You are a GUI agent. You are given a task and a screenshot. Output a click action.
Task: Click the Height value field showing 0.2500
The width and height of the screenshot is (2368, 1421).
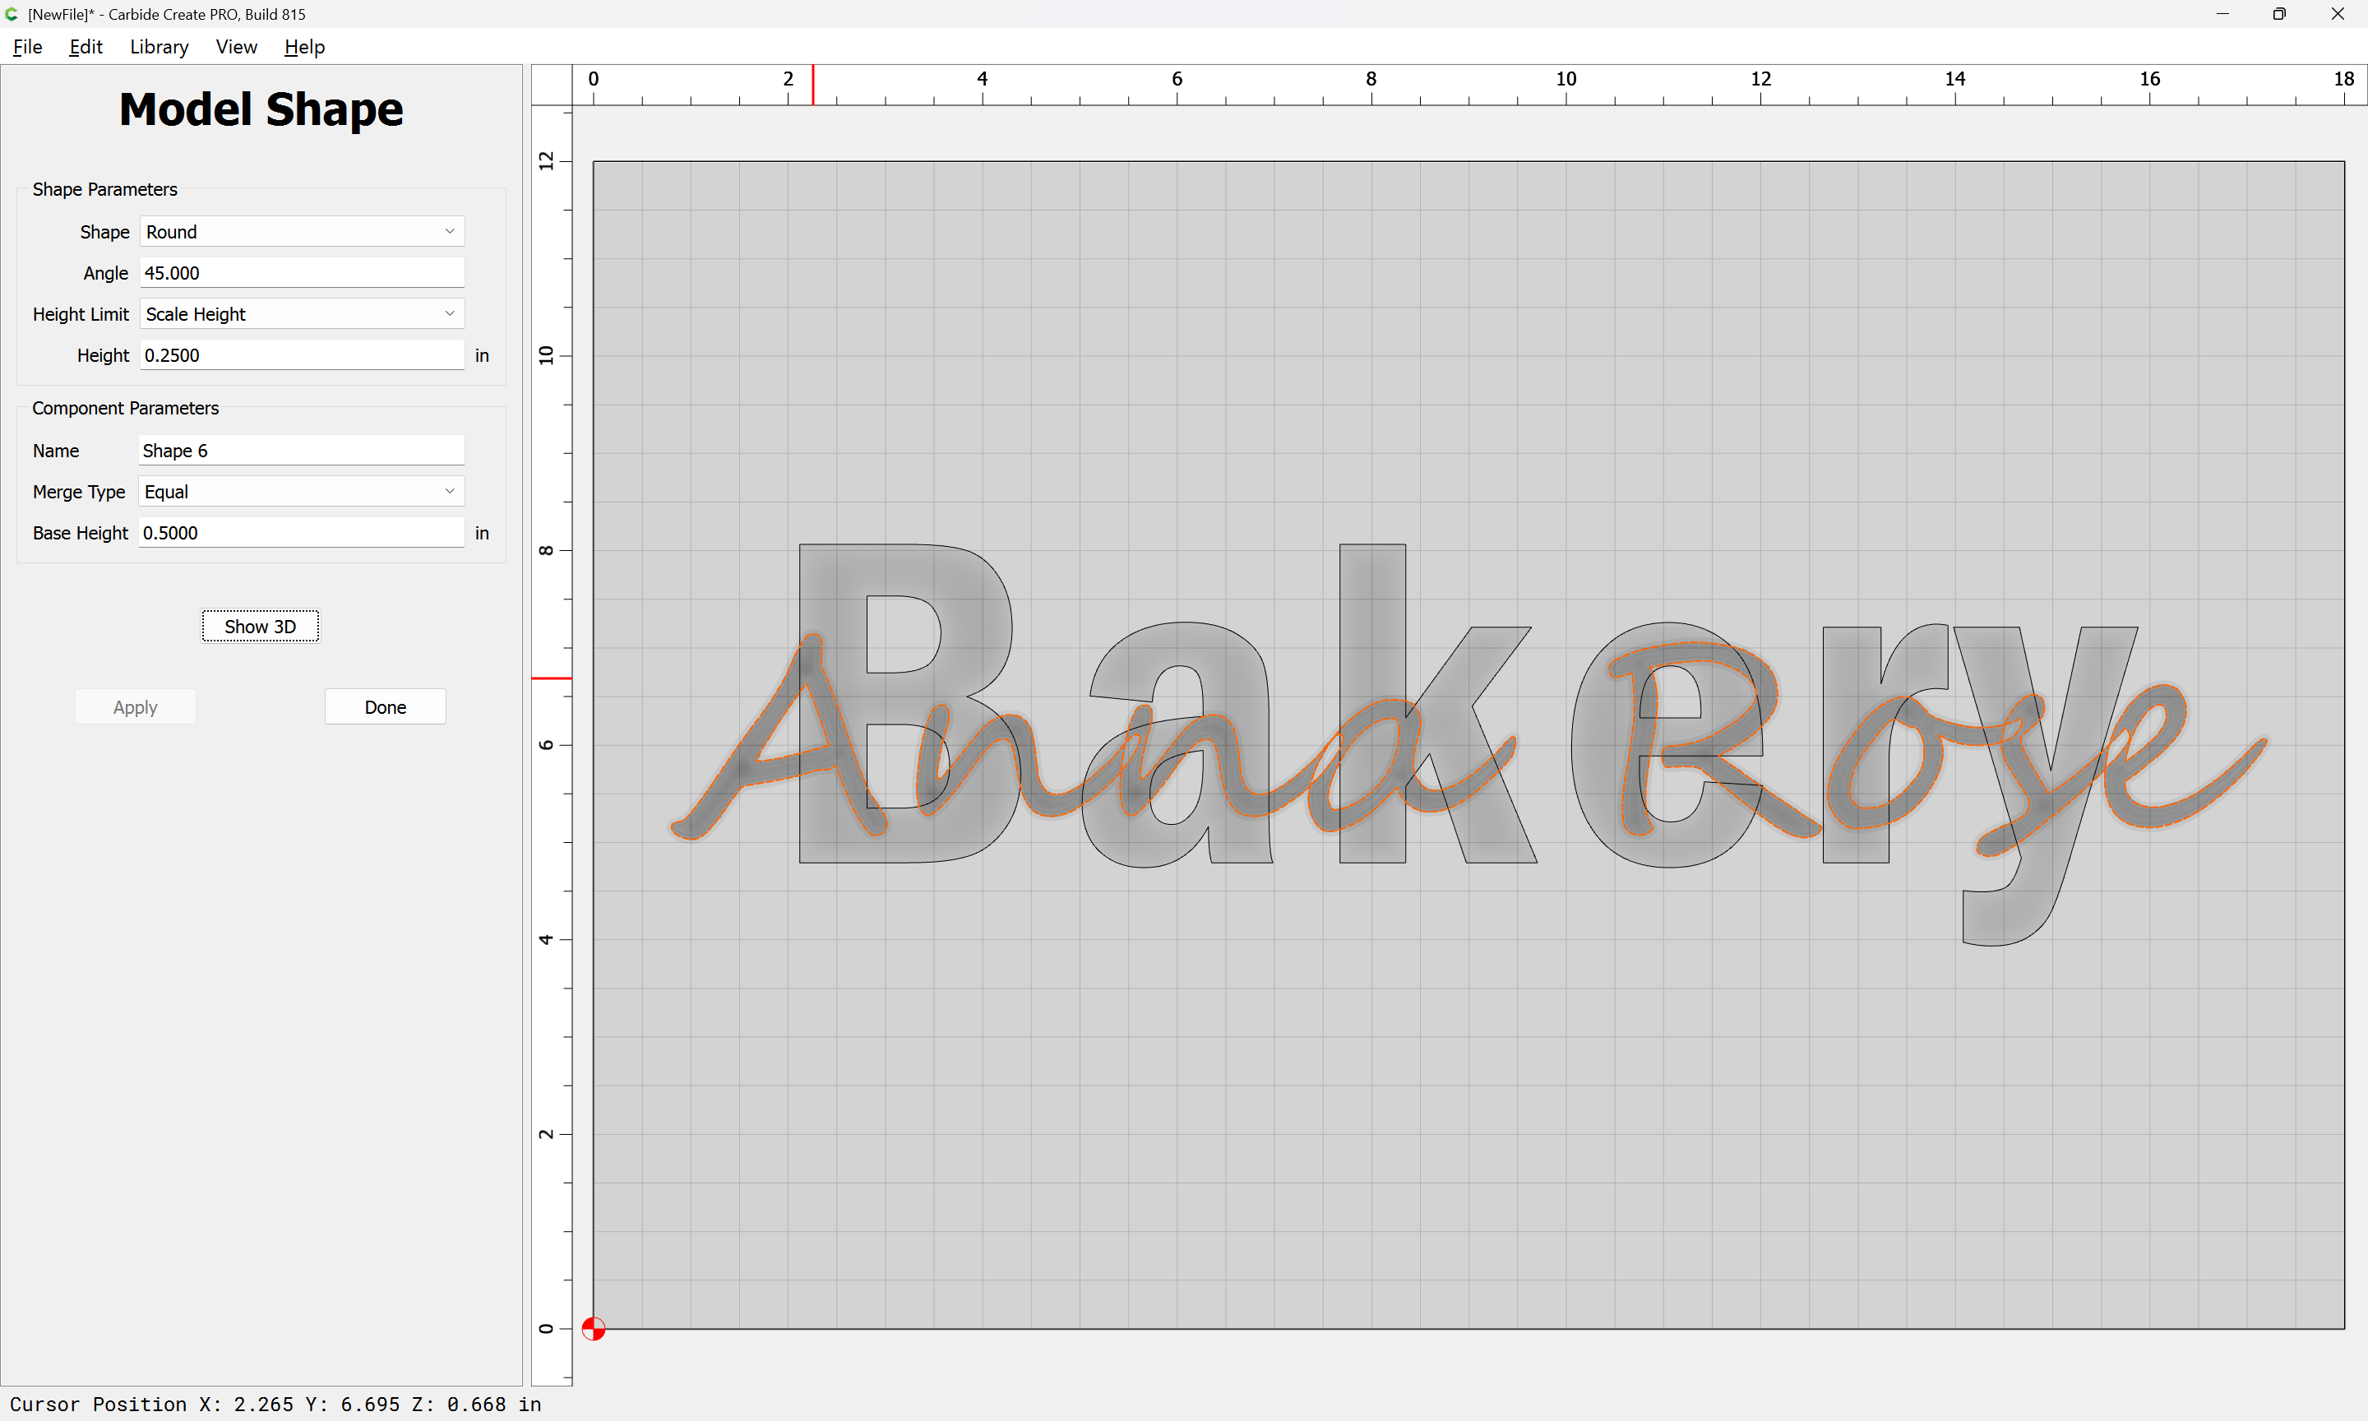coord(303,355)
